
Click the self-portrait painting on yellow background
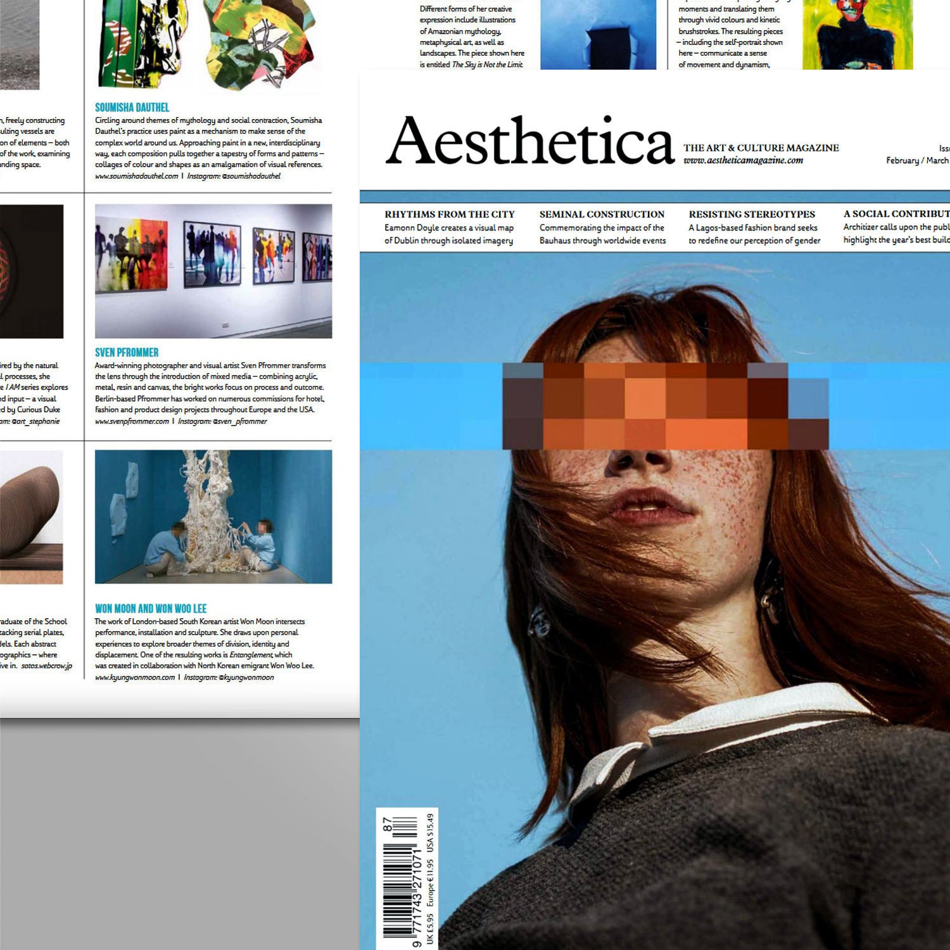pos(858,35)
